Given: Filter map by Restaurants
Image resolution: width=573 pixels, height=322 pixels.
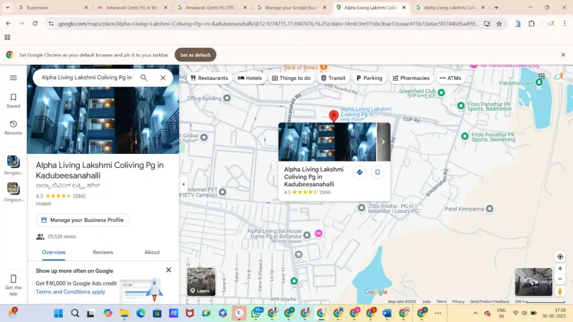Looking at the screenshot, I should (x=209, y=78).
